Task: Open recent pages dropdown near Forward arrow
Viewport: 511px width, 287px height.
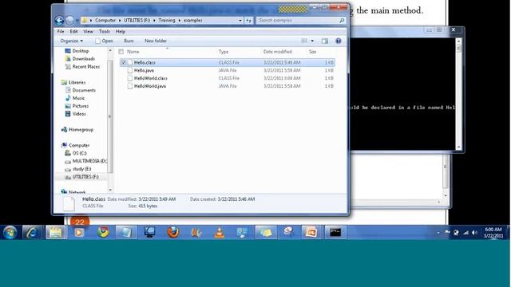Action: [77, 21]
